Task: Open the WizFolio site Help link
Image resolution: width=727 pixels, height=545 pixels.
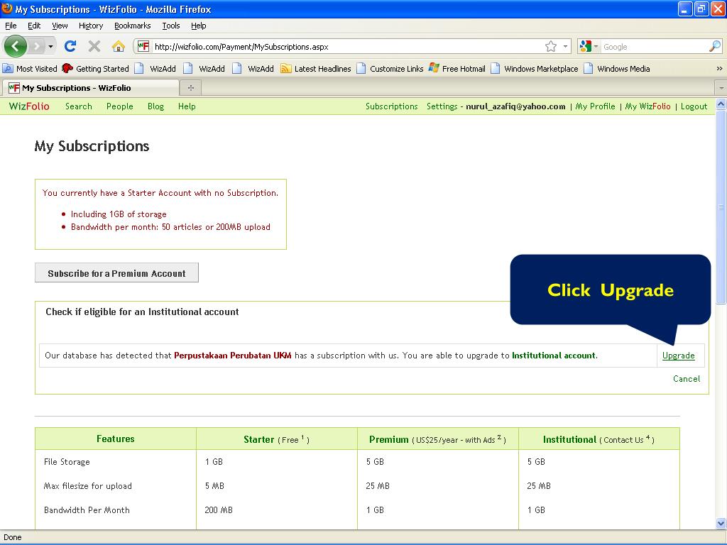Action: (x=187, y=106)
